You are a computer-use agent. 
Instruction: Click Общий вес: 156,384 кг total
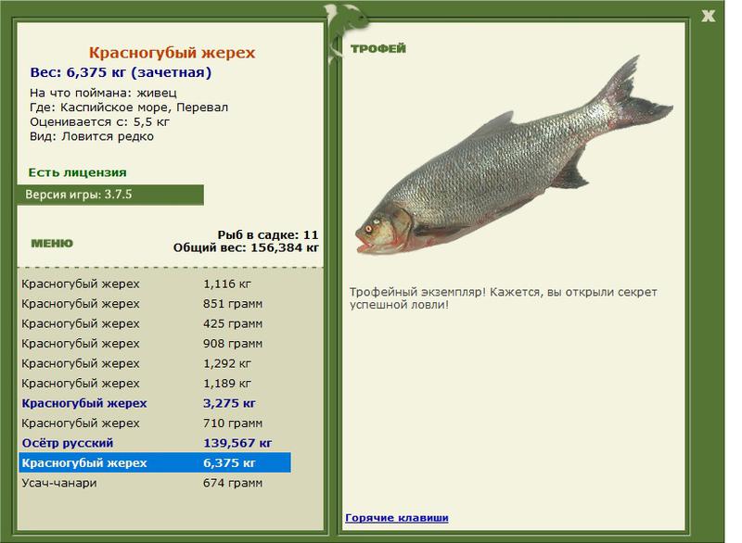click(x=246, y=247)
